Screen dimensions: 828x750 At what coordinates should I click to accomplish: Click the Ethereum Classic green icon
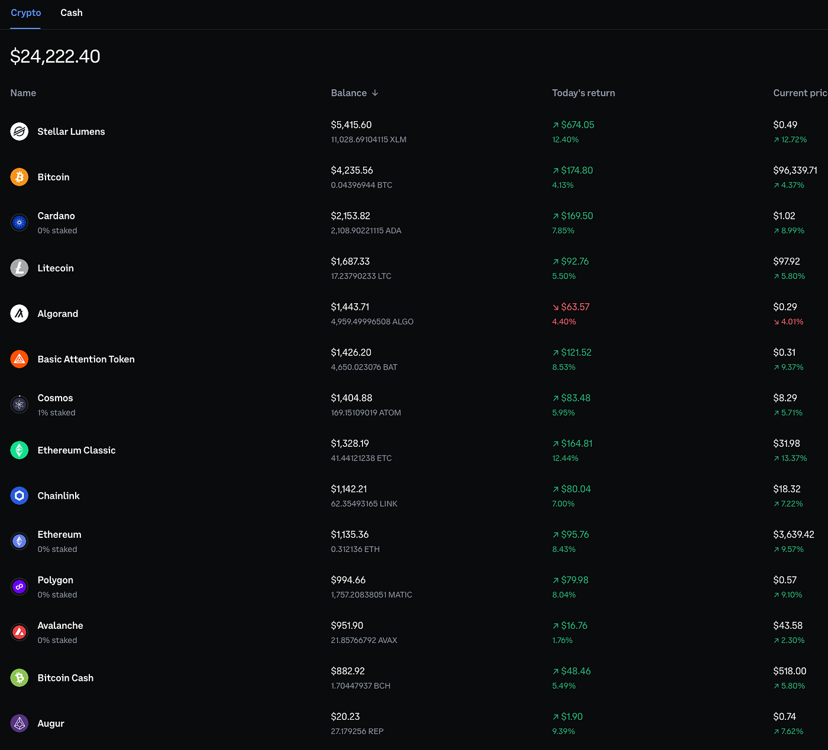tap(20, 450)
